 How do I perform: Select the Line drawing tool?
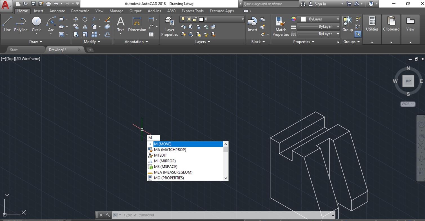7,24
